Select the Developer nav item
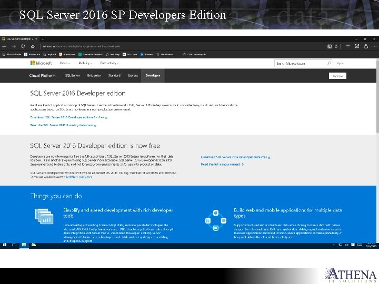 (153, 76)
